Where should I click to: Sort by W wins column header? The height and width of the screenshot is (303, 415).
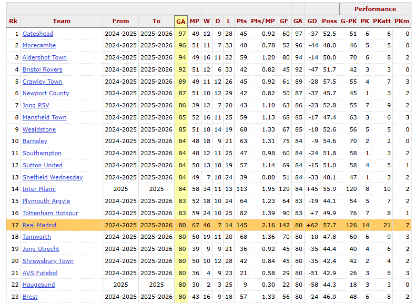pyautogui.click(x=207, y=21)
